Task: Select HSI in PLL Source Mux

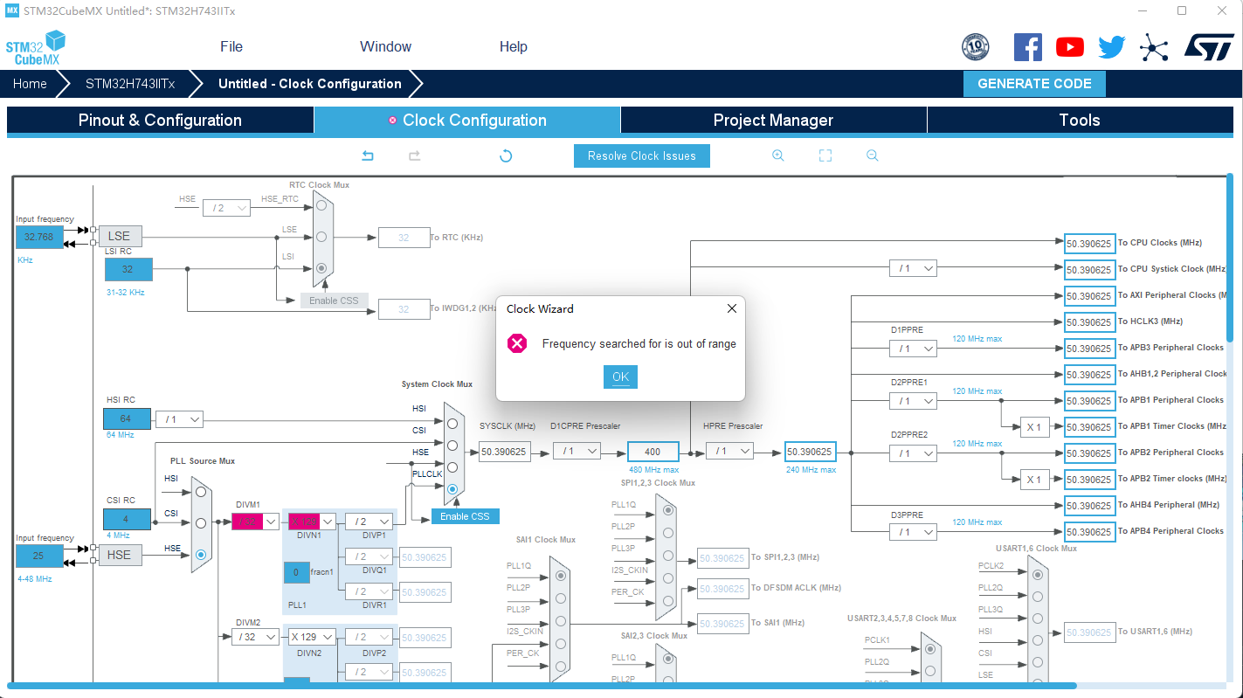Action: pyautogui.click(x=201, y=492)
